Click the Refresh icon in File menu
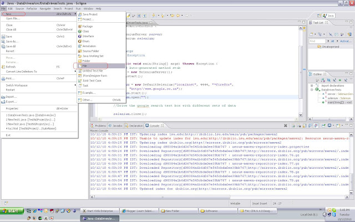The image size is (355, 222). (3, 66)
